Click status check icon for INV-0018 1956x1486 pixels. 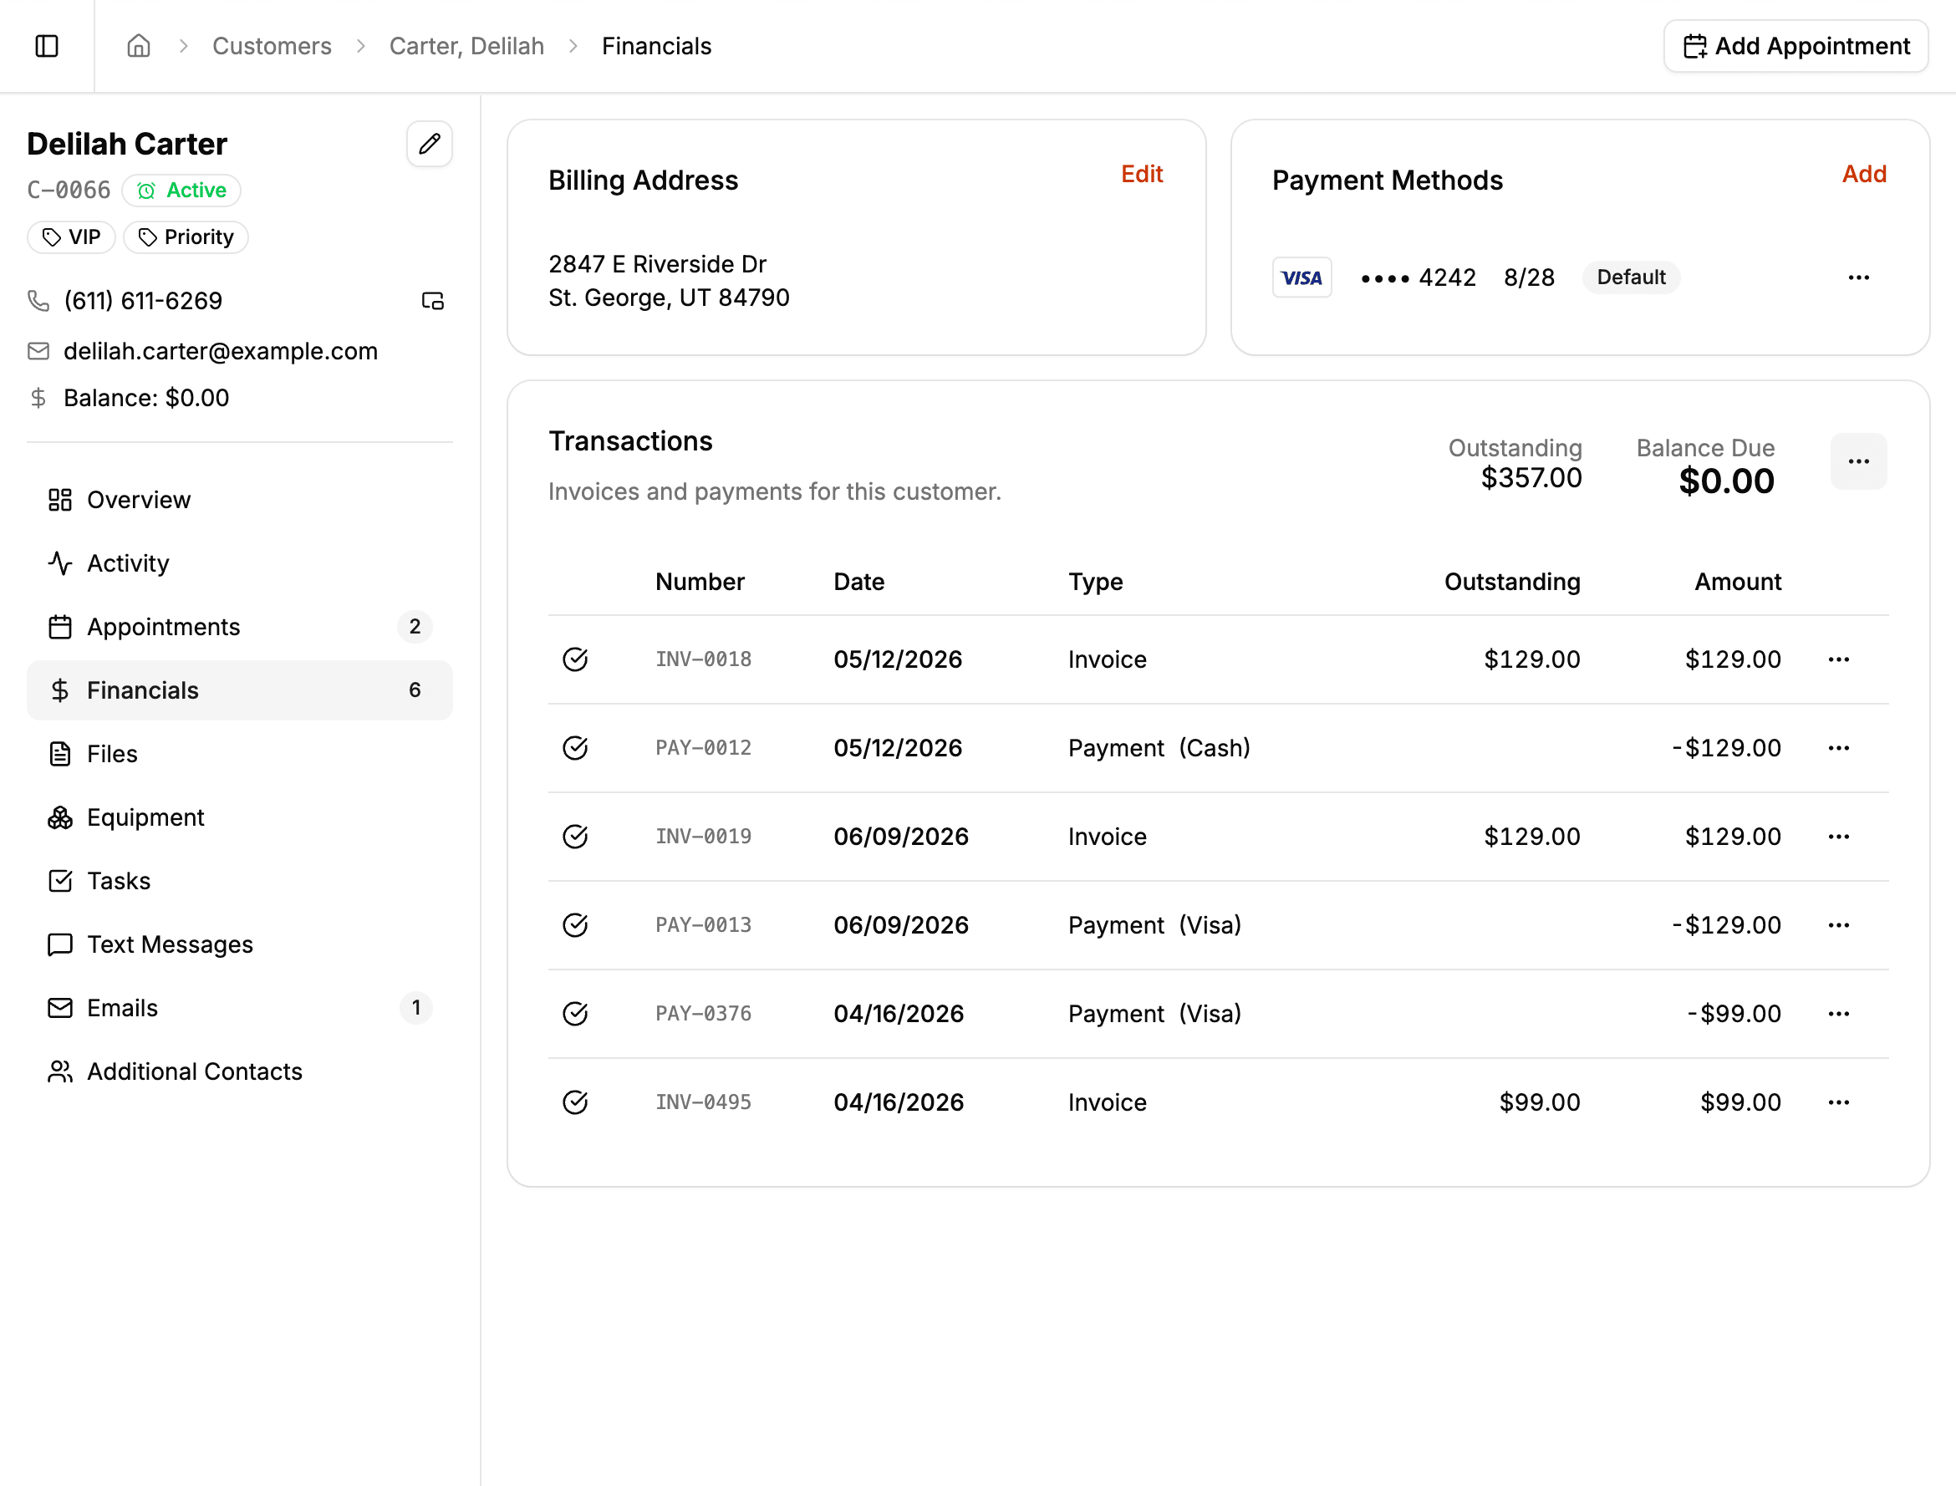(x=575, y=660)
